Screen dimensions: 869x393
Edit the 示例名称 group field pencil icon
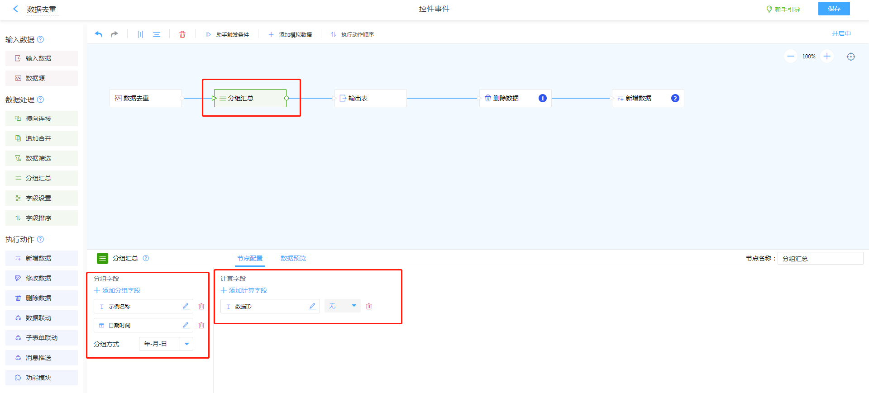click(x=186, y=306)
